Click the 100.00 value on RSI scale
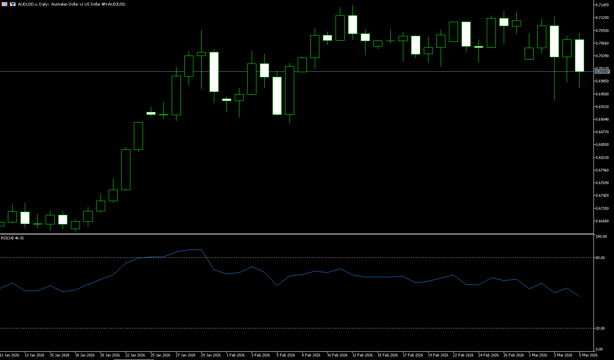 601,237
